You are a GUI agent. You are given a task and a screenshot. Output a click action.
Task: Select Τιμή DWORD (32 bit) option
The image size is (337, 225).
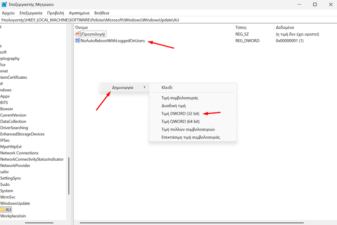coord(181,113)
